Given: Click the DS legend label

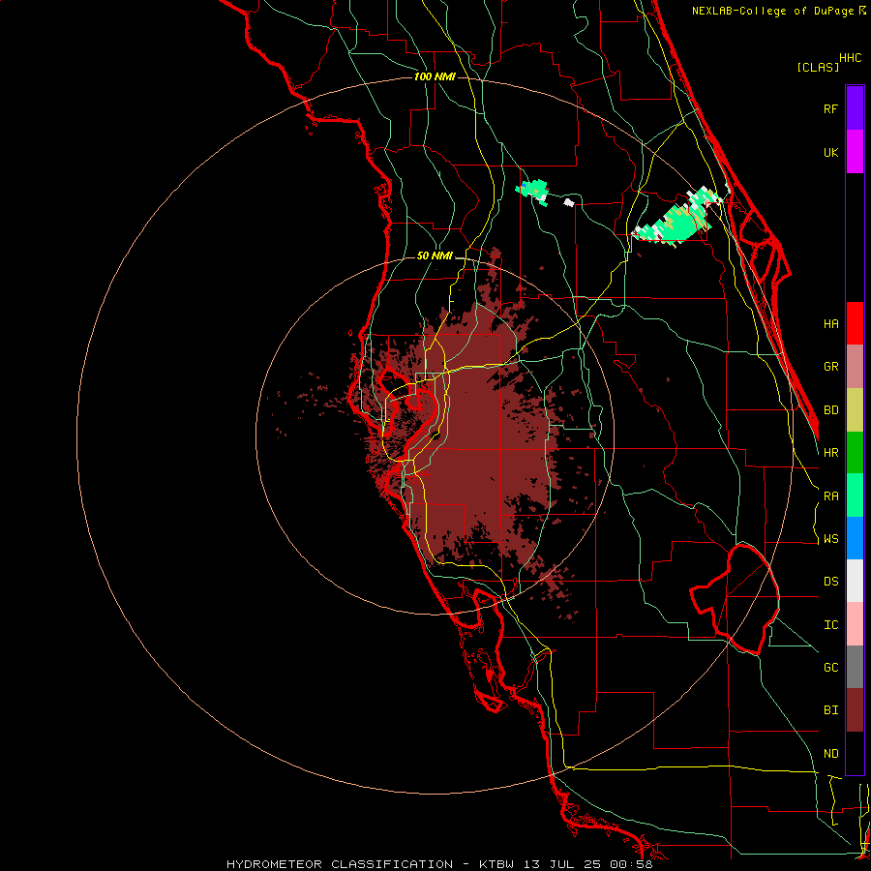Looking at the screenshot, I should coord(830,582).
